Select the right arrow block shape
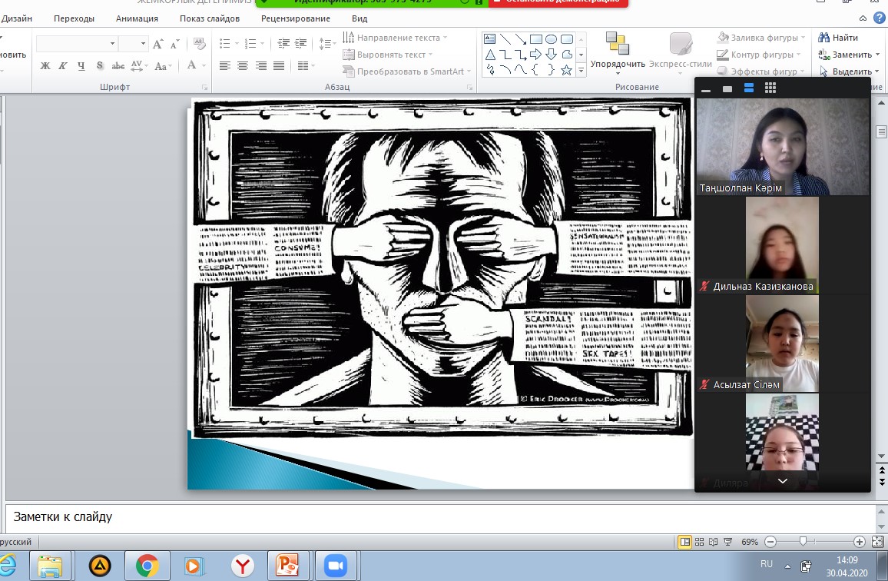 coord(535,55)
